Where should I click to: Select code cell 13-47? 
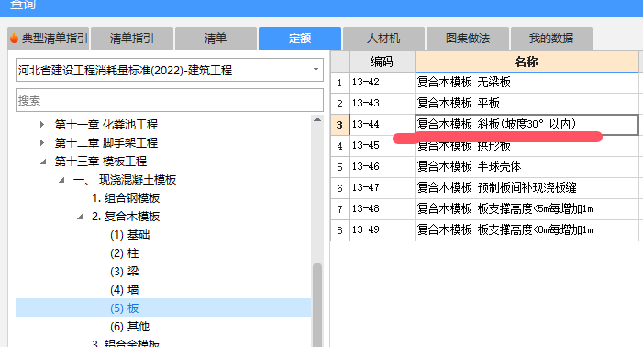click(382, 188)
